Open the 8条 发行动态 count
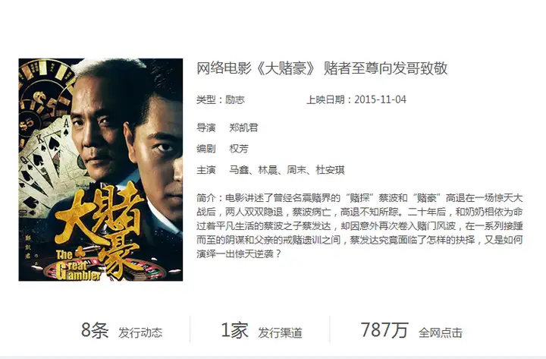 coord(95,329)
